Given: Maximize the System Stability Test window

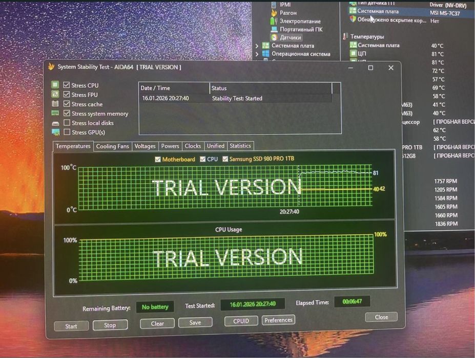Looking at the screenshot, I should pyautogui.click(x=370, y=68).
